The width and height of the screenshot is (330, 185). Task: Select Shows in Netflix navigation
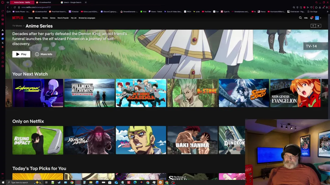[x=38, y=18]
